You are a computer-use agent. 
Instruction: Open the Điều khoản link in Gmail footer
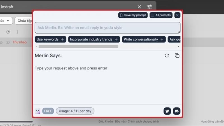pos(106,122)
